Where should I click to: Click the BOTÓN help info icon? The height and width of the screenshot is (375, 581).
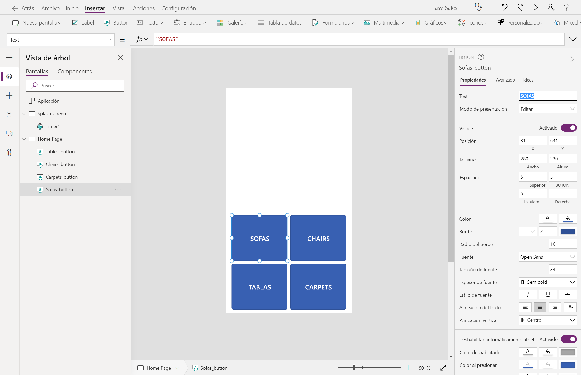481,57
